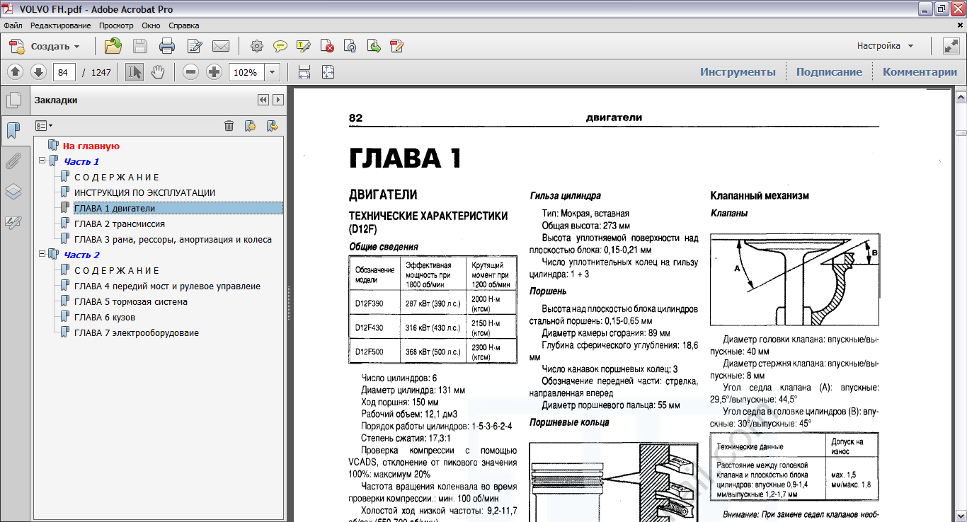
Task: Open the Окно menu
Action: pos(151,25)
